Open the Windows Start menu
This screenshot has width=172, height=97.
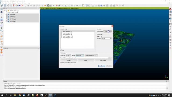click(x=2, y=95)
